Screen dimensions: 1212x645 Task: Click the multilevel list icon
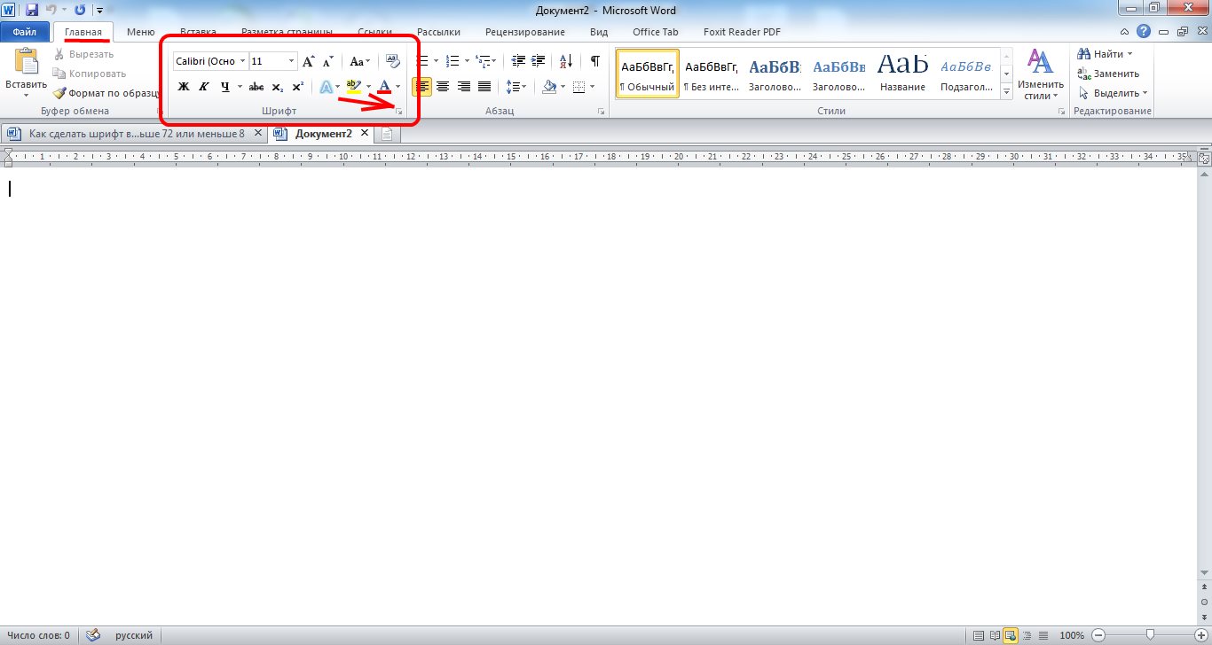[x=483, y=61]
